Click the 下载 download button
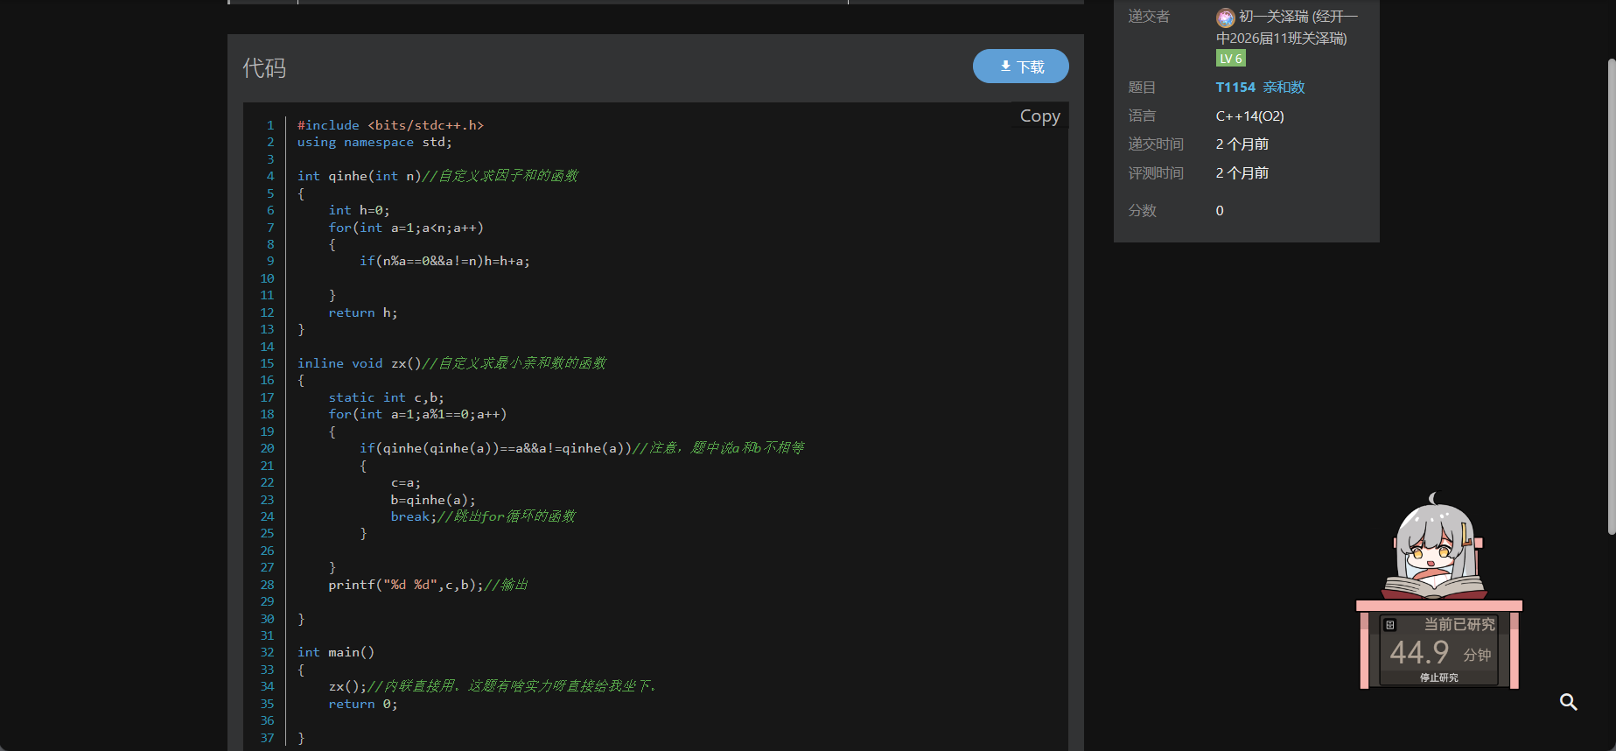Viewport: 1616px width, 751px height. 1020,67
